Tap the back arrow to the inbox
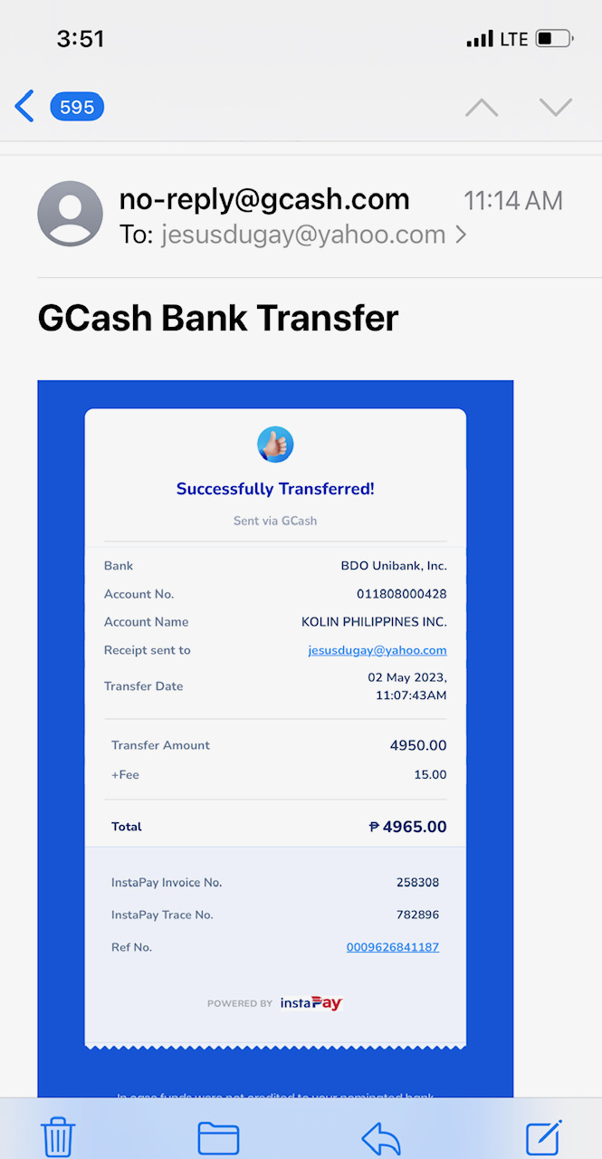Viewport: 602px width, 1159px height. click(24, 107)
